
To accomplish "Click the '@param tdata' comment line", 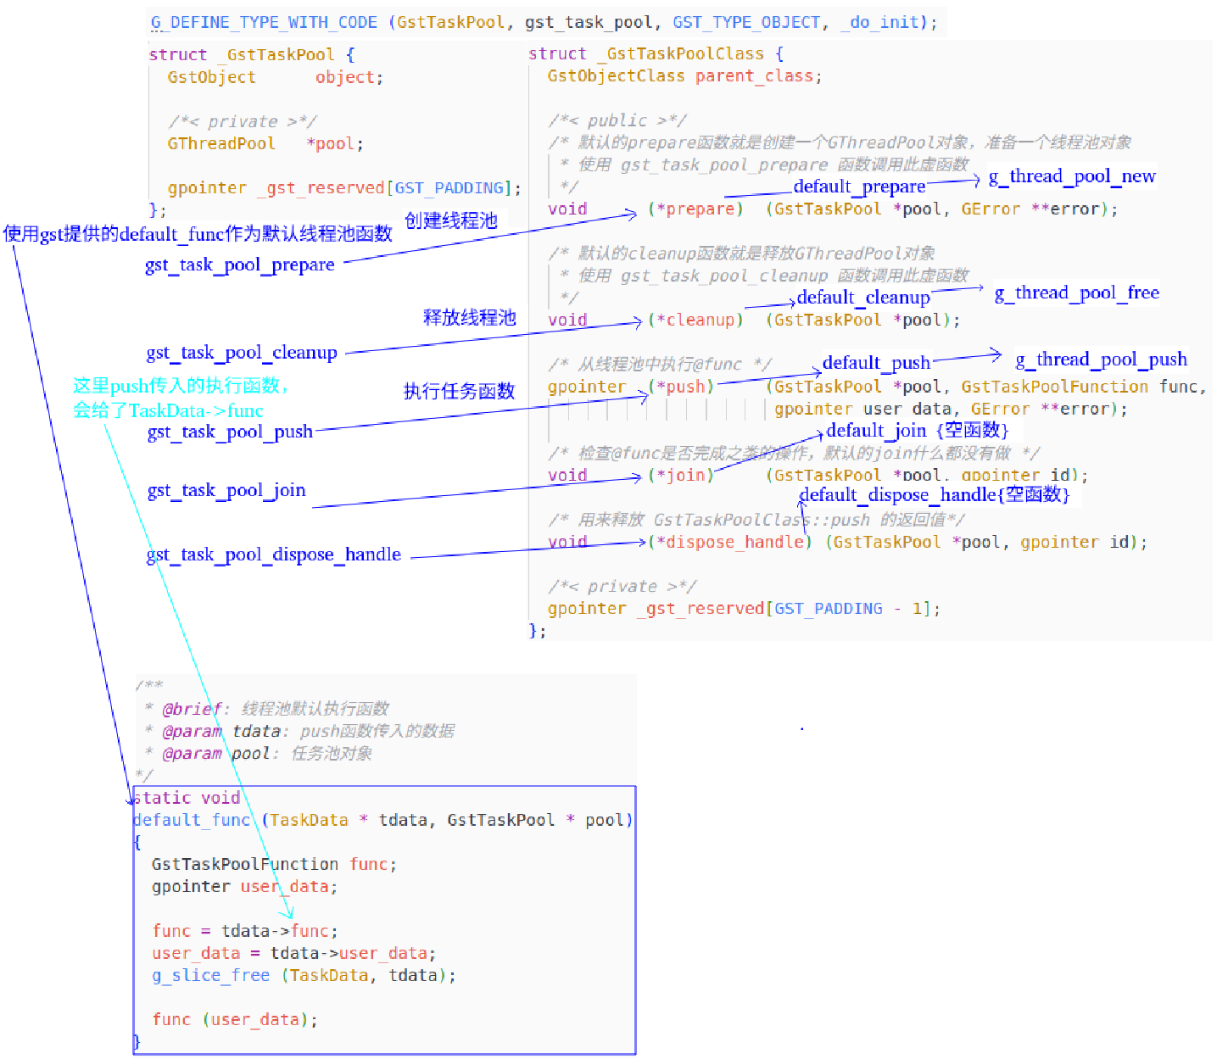I will click(x=308, y=731).
